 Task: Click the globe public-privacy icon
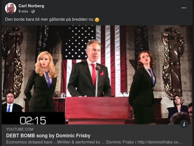pos(33,11)
